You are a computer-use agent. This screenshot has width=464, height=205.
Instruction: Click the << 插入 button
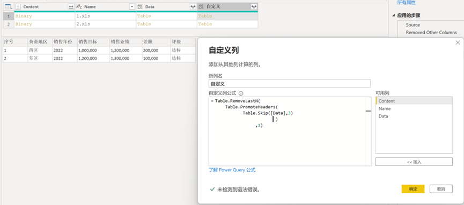[414, 162]
